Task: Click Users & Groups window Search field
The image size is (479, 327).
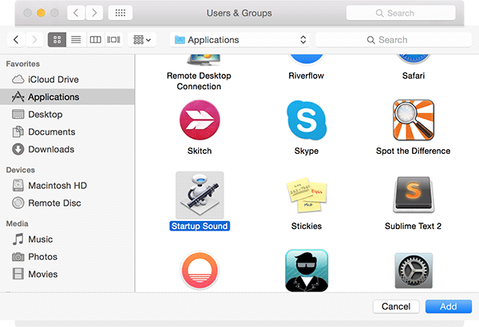Action: [x=401, y=13]
